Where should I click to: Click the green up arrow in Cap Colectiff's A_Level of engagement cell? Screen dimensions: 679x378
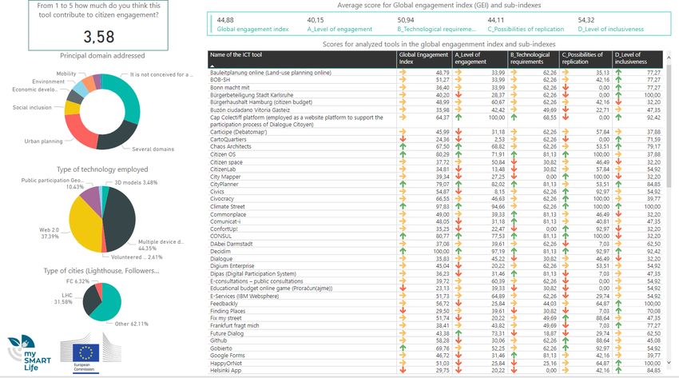click(x=459, y=117)
